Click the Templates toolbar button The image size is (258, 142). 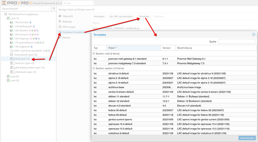click(x=144, y=16)
